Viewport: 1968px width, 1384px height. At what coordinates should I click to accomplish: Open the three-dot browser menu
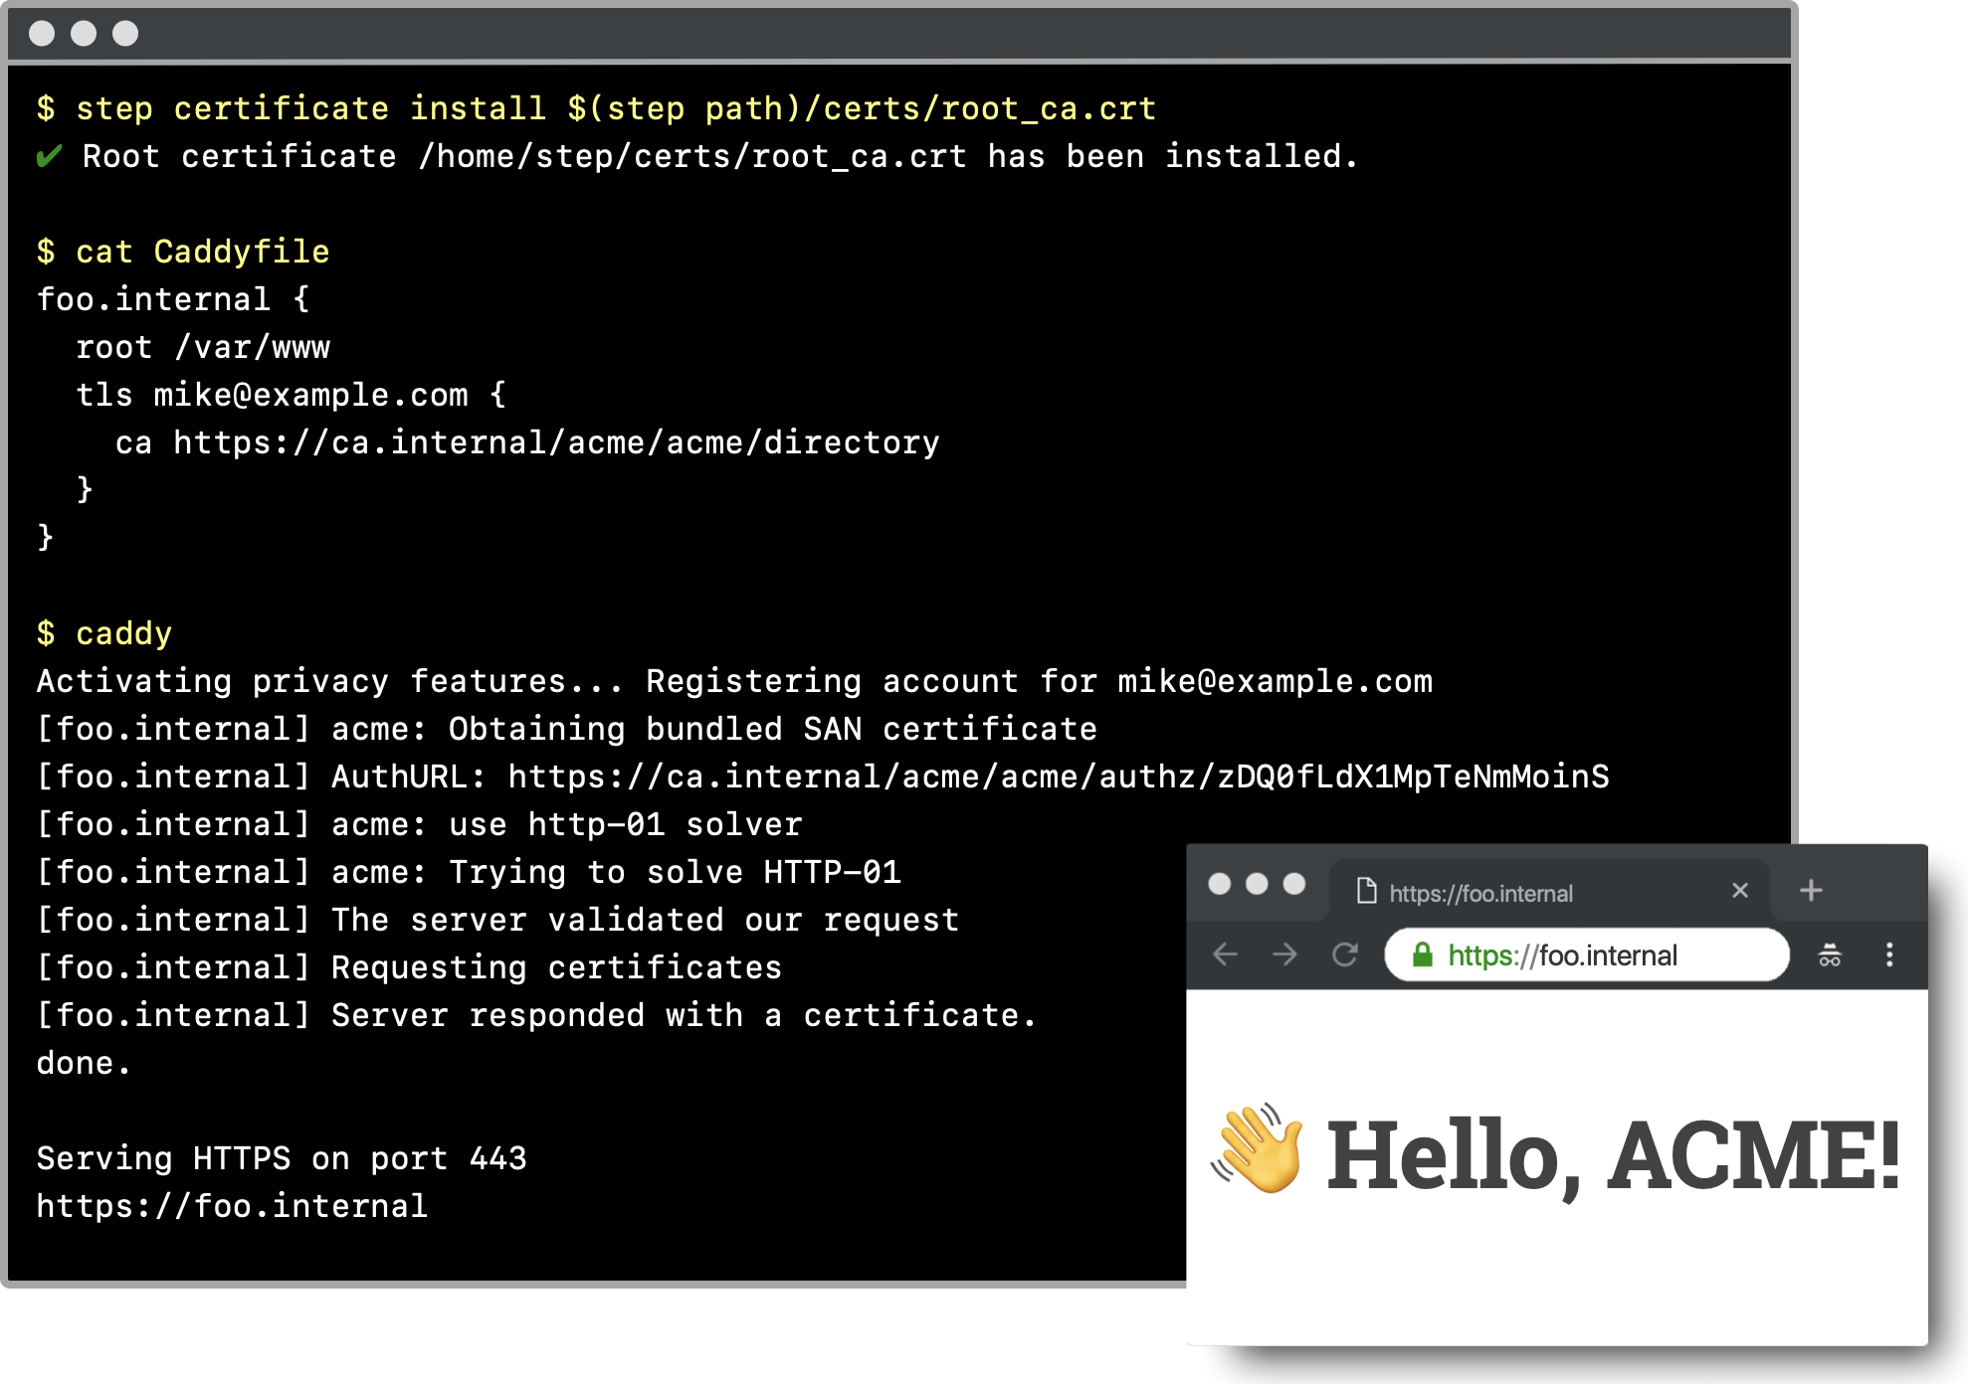coord(1889,954)
